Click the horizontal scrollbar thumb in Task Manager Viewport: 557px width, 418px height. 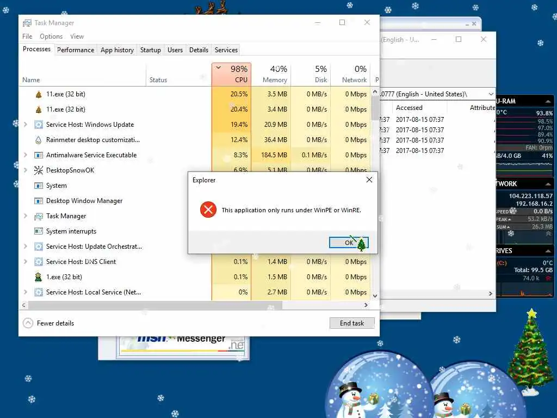155,305
